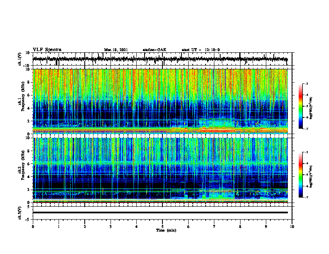Select the date "Mar.18, 2021" in header
Screen dimensions: 329x254
tap(116, 50)
